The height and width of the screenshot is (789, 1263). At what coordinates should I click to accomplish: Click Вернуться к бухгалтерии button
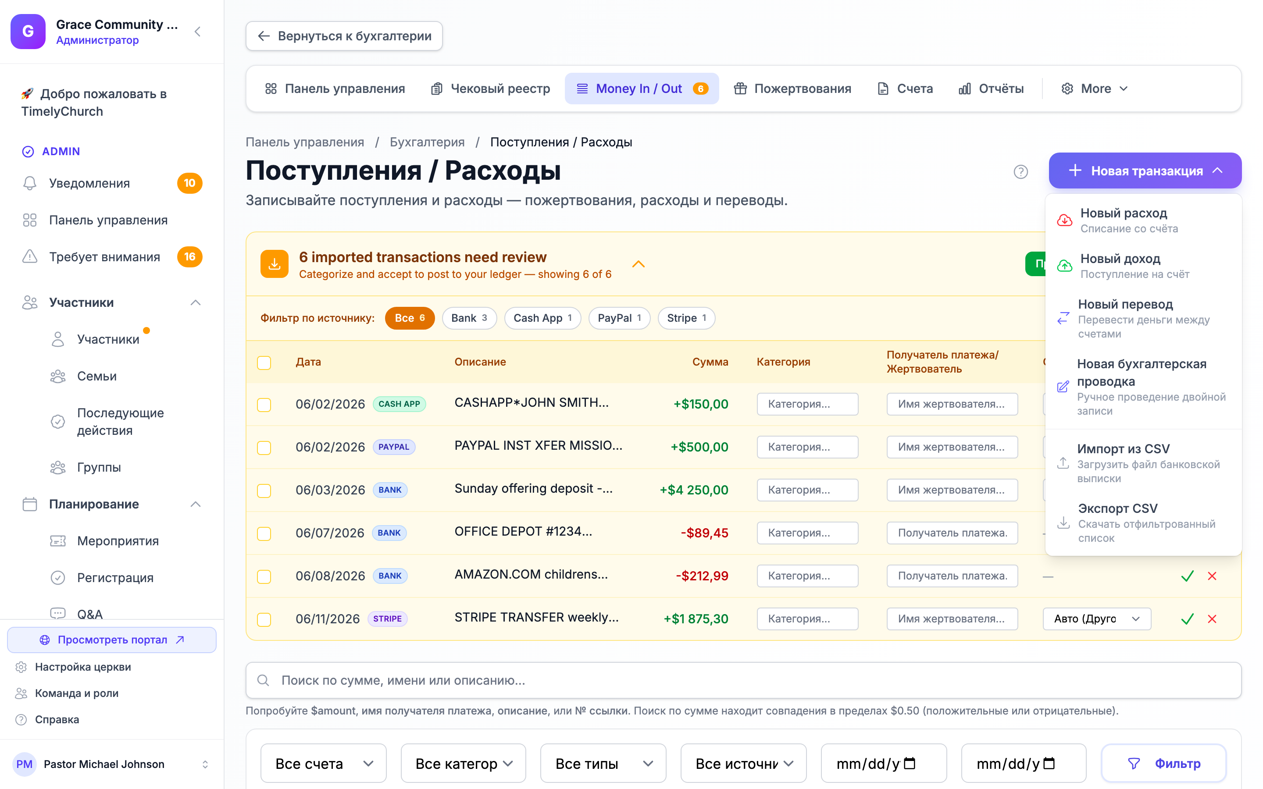coord(344,36)
